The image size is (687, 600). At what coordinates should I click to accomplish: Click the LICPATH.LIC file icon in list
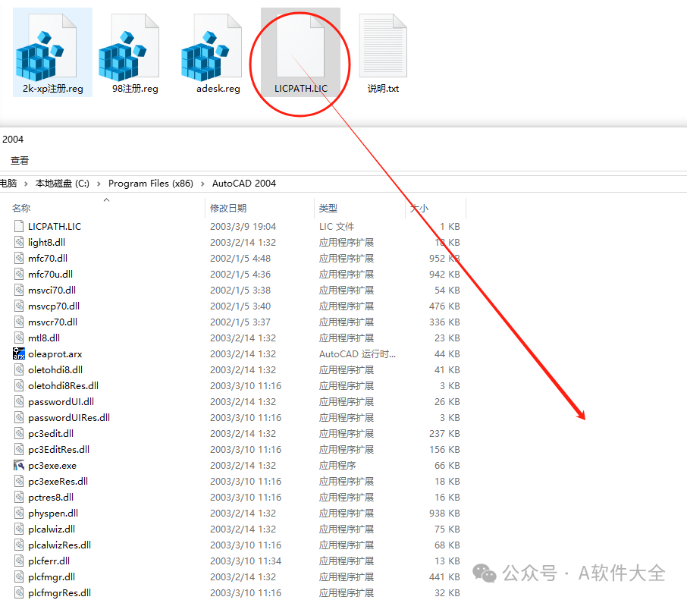click(x=19, y=226)
